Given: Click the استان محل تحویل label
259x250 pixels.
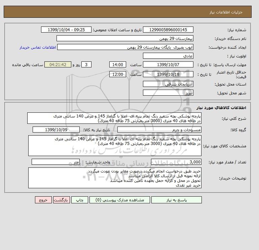Looking at the screenshot, I should point(230,84).
